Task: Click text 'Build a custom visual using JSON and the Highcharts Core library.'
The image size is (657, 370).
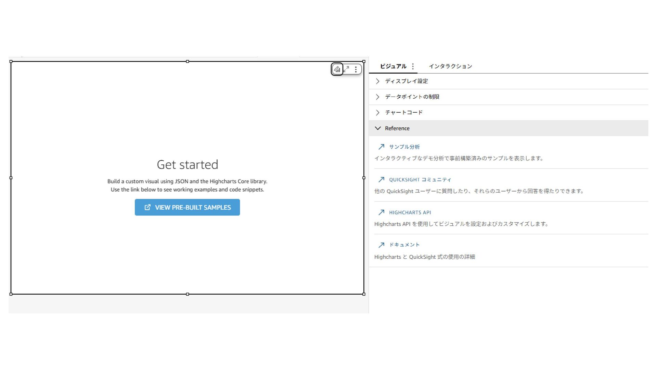Action: click(187, 181)
